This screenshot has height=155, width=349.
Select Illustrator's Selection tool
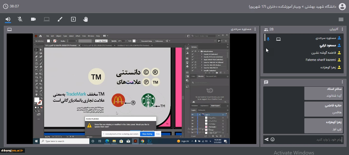(36, 50)
